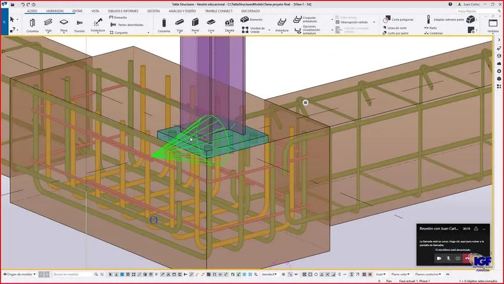The image size is (504, 284).
Task: Click the Línea de corte button
Action: point(395,28)
